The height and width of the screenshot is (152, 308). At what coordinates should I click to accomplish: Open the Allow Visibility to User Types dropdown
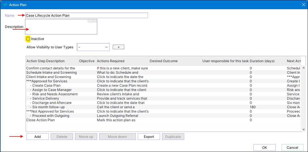tap(93, 47)
